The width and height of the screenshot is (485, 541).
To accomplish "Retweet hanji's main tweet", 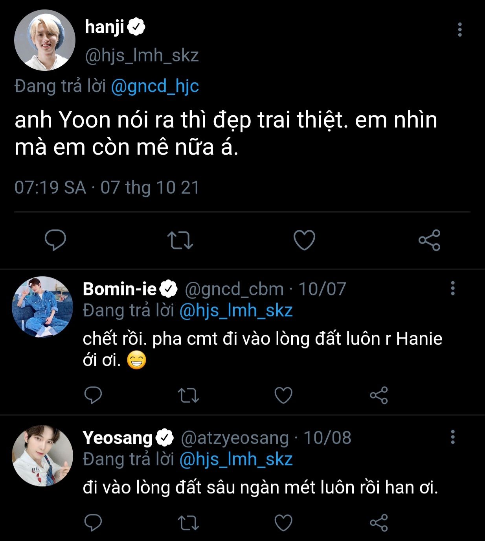I will (180, 240).
